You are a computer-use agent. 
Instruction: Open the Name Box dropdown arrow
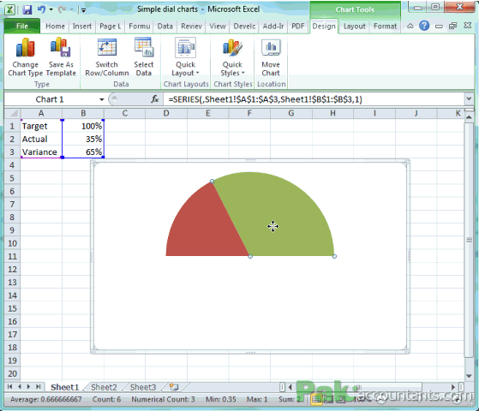coord(101,99)
